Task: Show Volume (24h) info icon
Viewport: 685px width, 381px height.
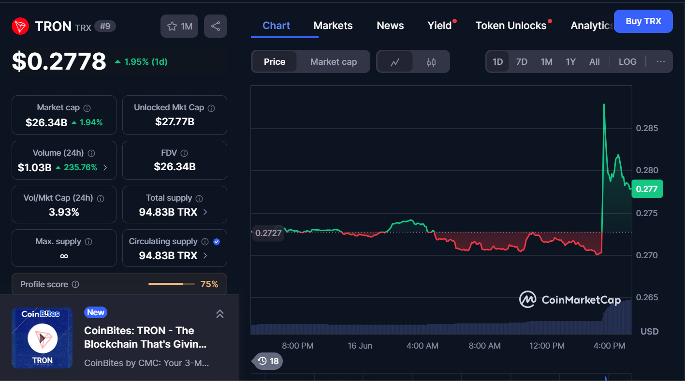Action: (91, 153)
